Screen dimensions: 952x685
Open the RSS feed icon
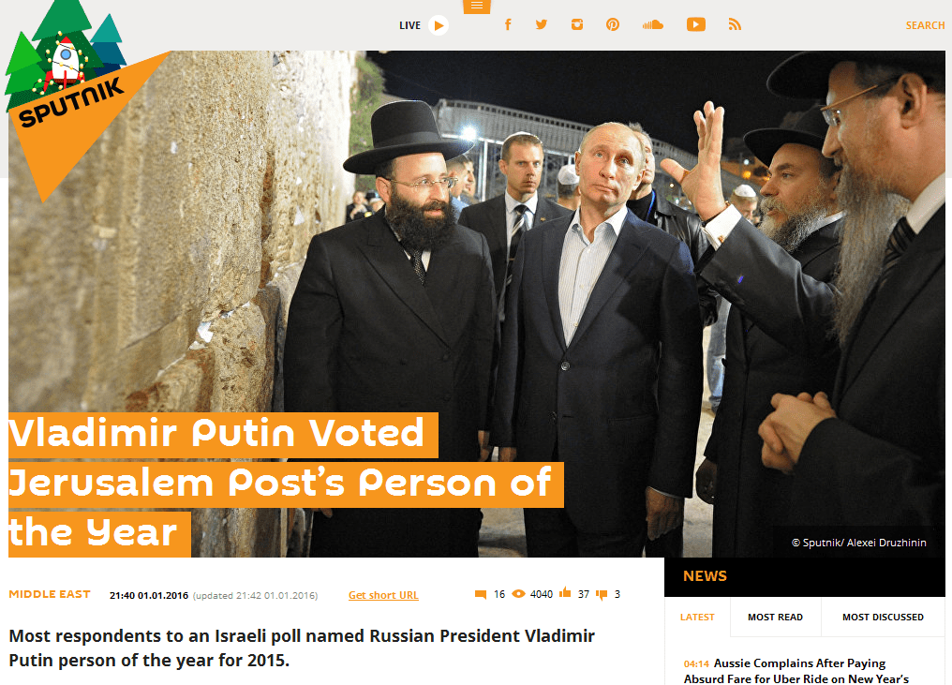coord(735,24)
